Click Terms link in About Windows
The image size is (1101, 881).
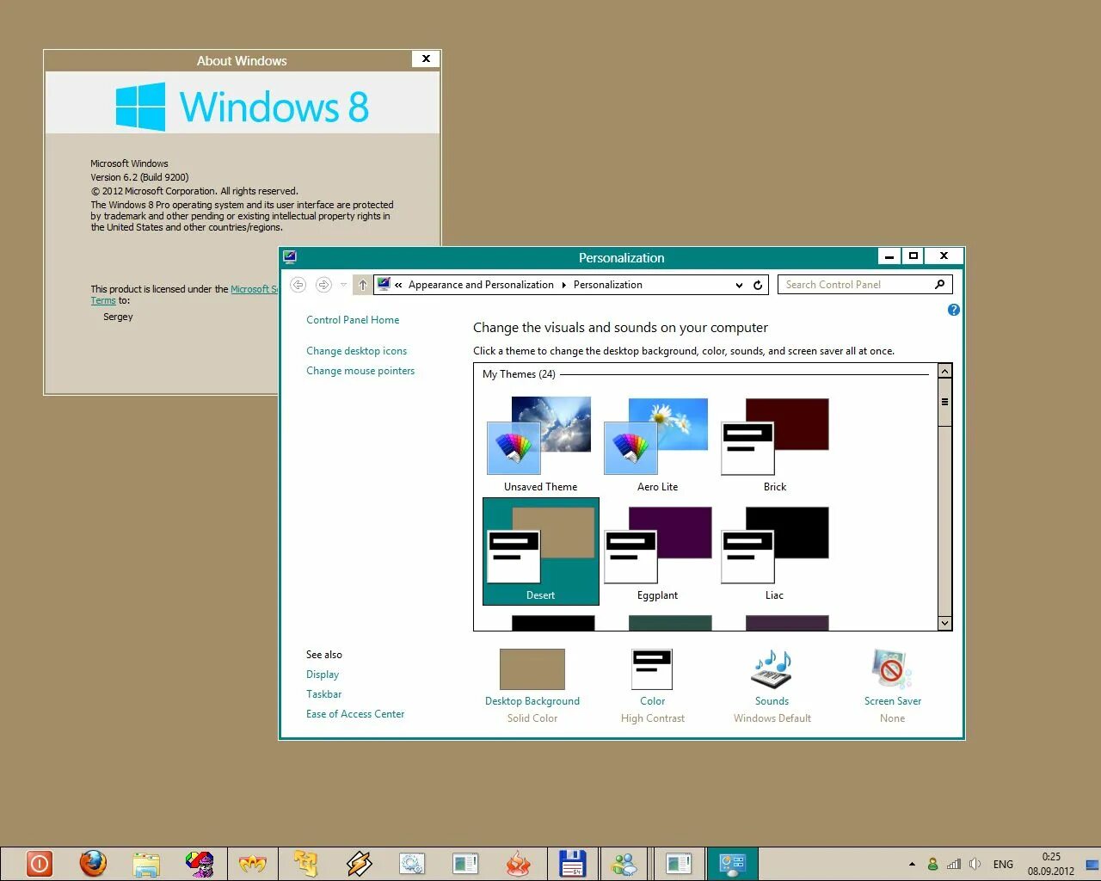pos(103,300)
